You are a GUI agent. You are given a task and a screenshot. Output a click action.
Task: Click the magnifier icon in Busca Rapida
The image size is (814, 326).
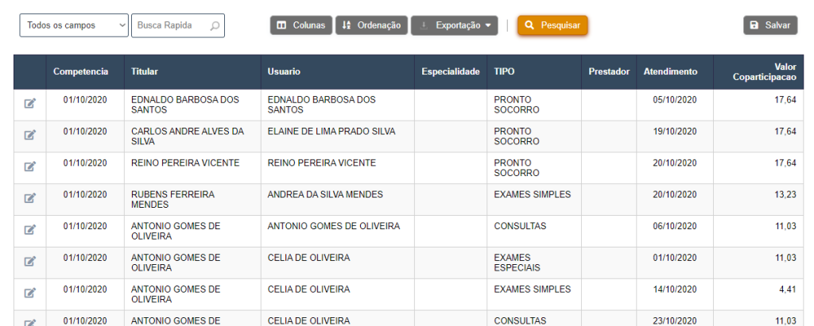pyautogui.click(x=215, y=25)
